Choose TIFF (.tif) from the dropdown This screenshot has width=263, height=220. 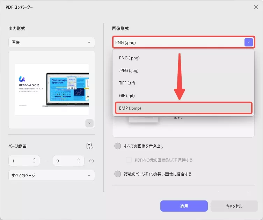[x=183, y=83]
